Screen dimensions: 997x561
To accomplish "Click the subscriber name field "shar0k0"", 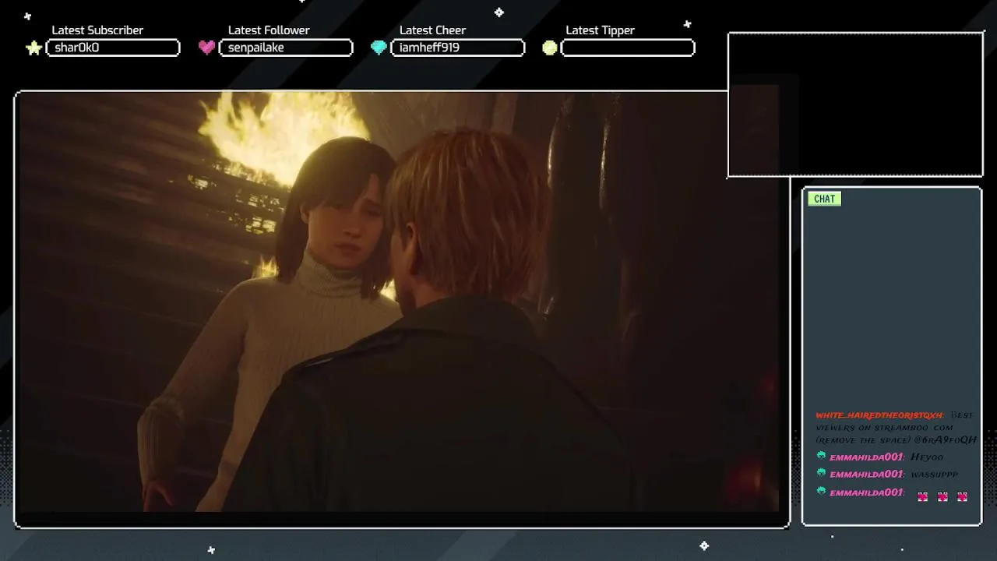I will (113, 48).
